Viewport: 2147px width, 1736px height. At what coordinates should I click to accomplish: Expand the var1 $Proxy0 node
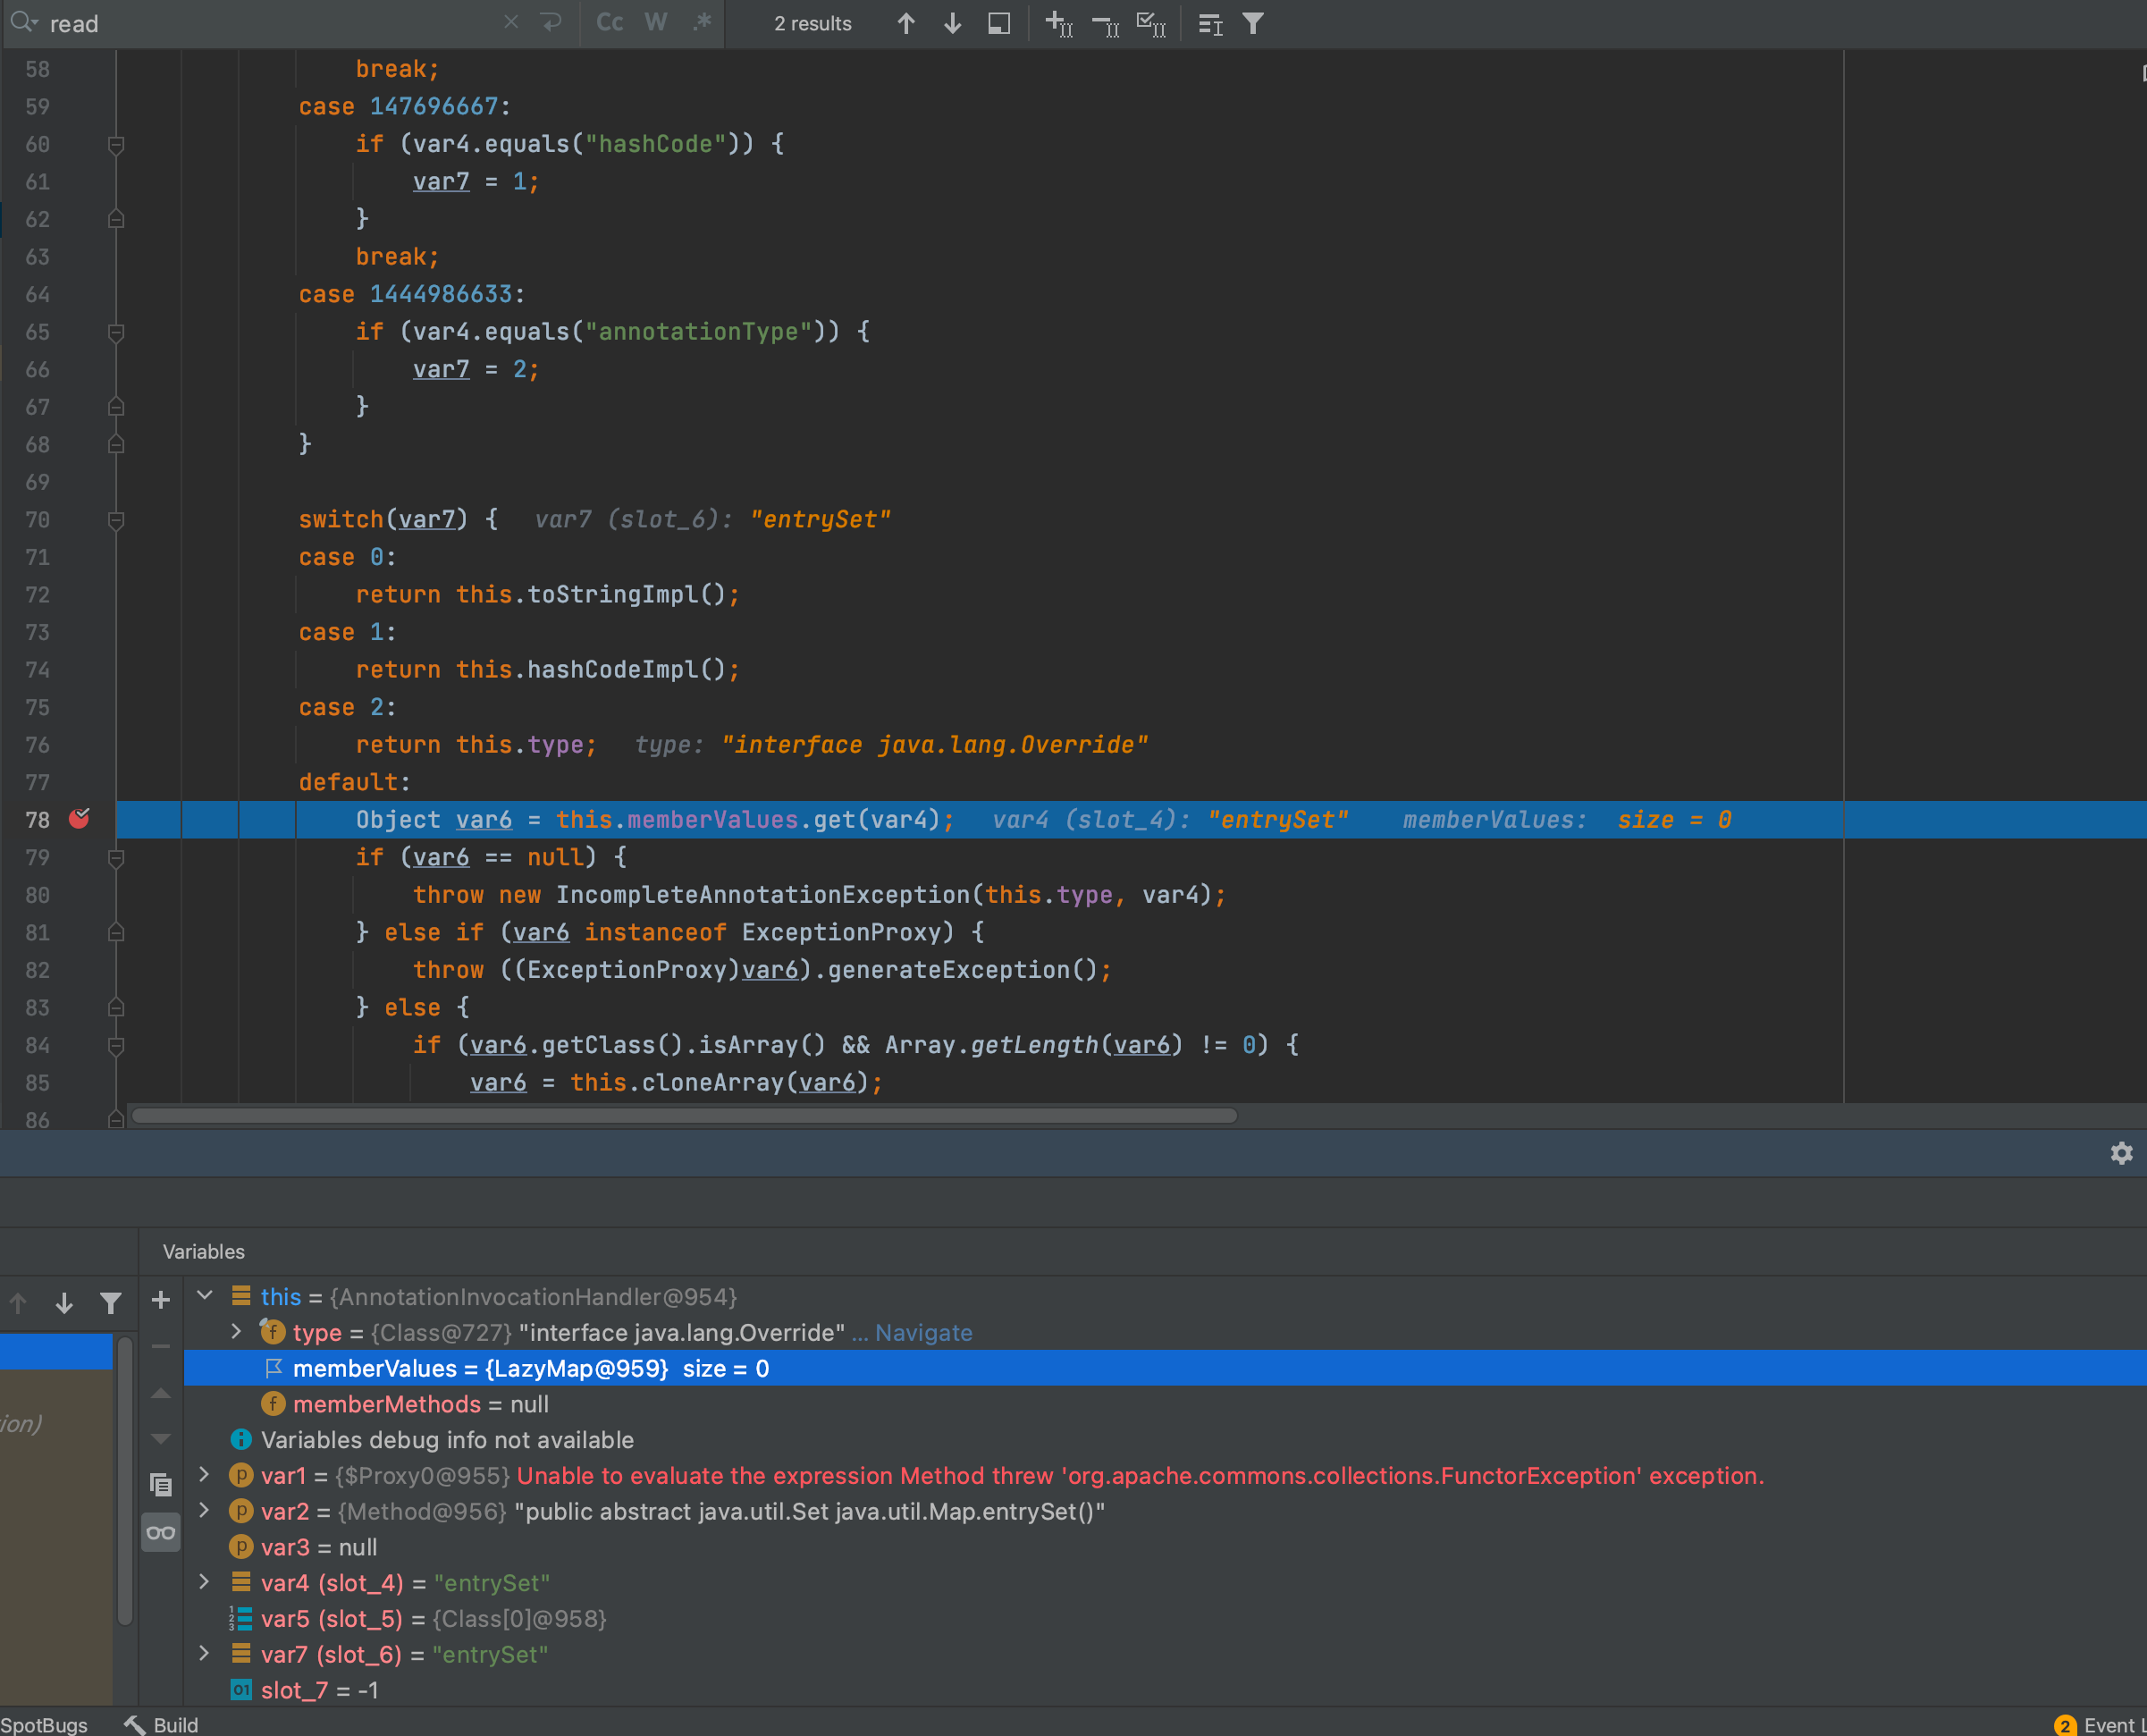[204, 1475]
